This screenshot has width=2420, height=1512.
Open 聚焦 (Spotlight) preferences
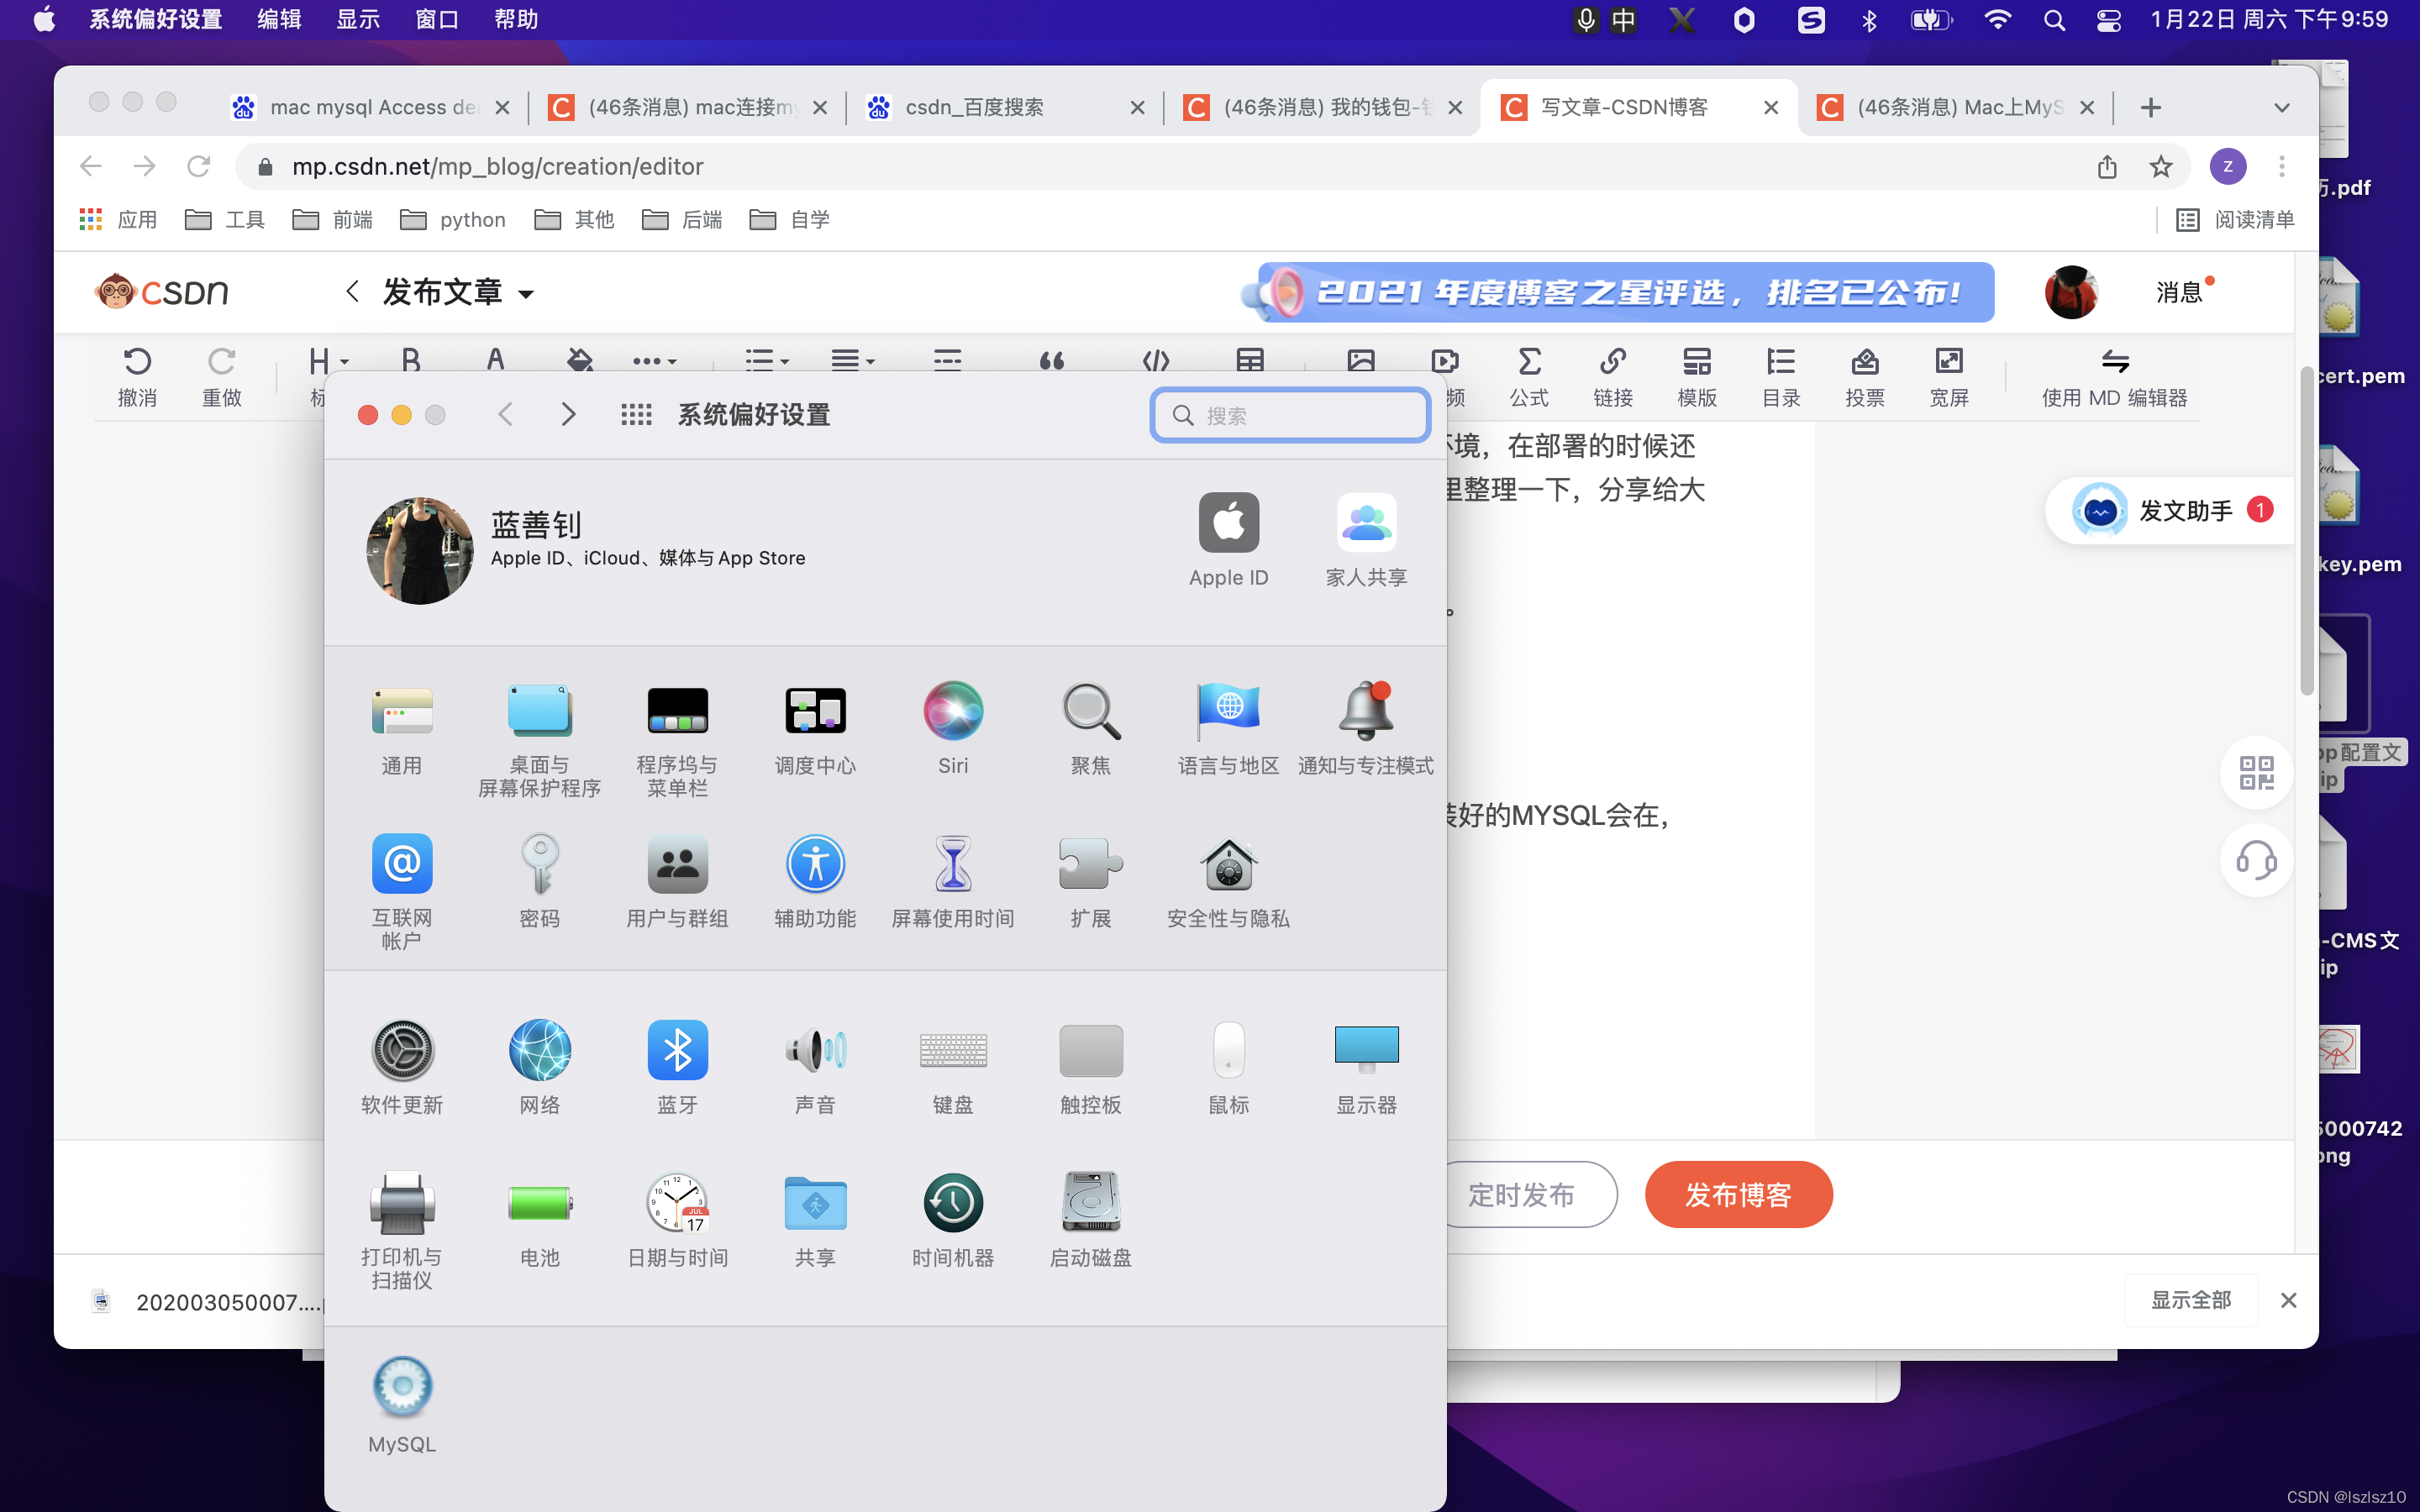pyautogui.click(x=1091, y=729)
